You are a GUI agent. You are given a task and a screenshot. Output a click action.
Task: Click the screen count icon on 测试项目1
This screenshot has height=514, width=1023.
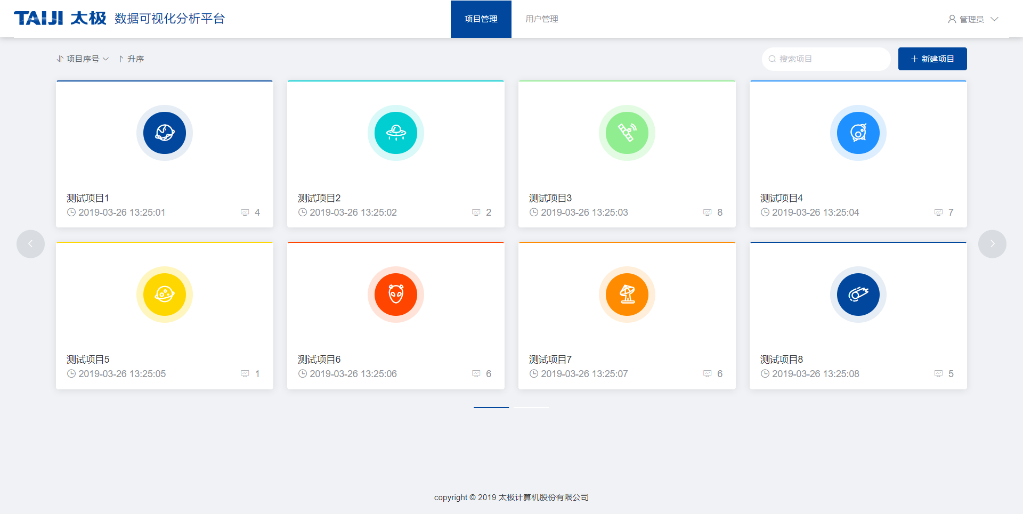pyautogui.click(x=245, y=213)
